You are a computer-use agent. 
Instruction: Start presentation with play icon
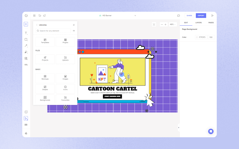(x=212, y=16)
